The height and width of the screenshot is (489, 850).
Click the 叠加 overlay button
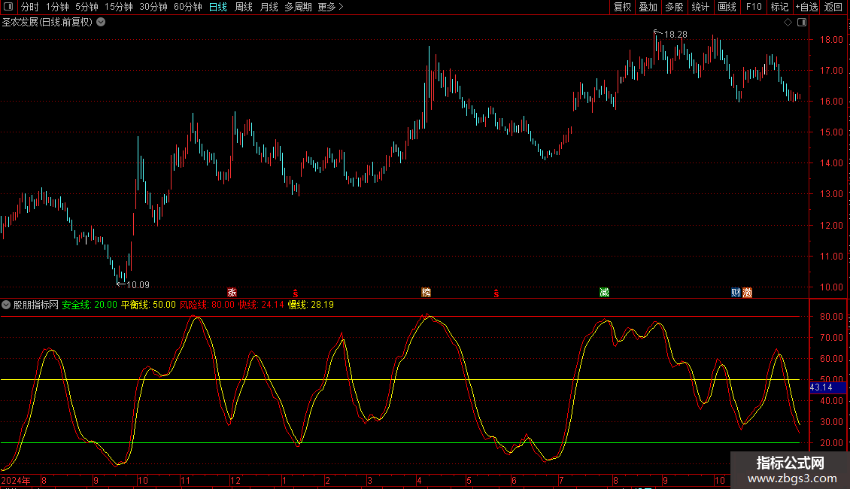pos(648,7)
